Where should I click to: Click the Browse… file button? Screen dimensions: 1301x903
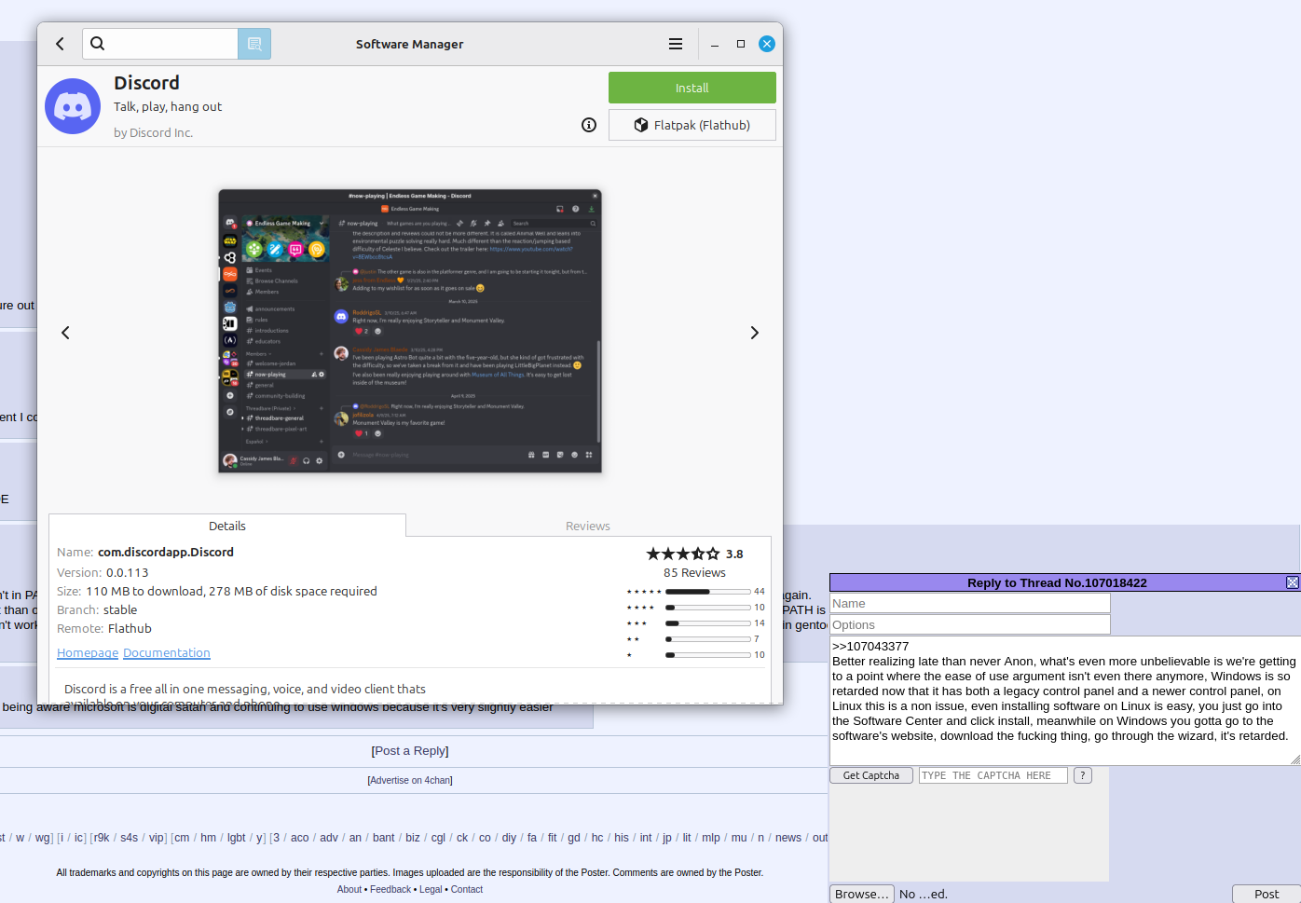coord(862,894)
